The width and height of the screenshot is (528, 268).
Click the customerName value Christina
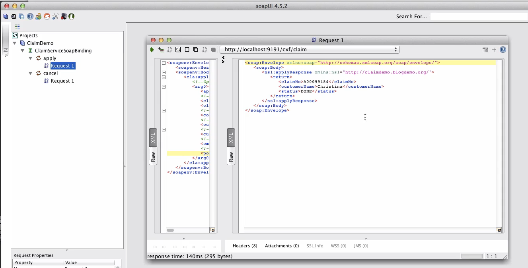click(330, 87)
